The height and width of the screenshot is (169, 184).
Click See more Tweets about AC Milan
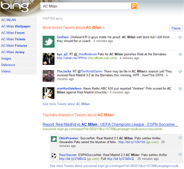pos(66,104)
